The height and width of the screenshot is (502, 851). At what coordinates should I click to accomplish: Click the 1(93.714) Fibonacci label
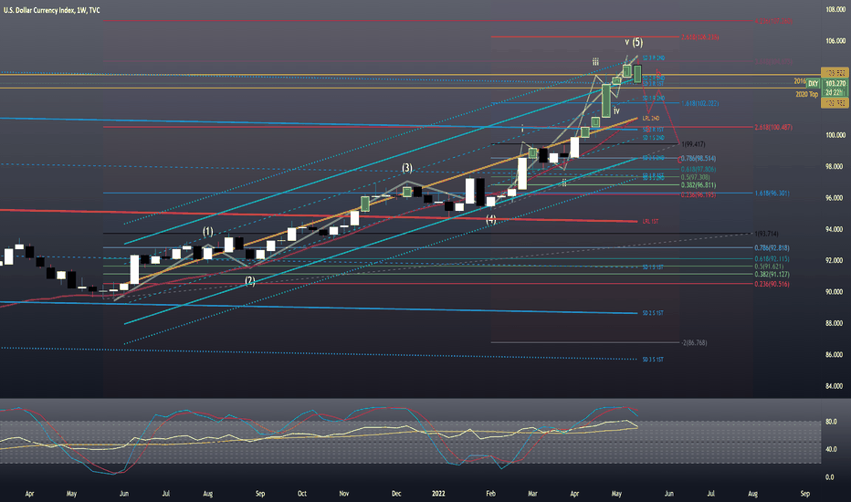click(766, 234)
